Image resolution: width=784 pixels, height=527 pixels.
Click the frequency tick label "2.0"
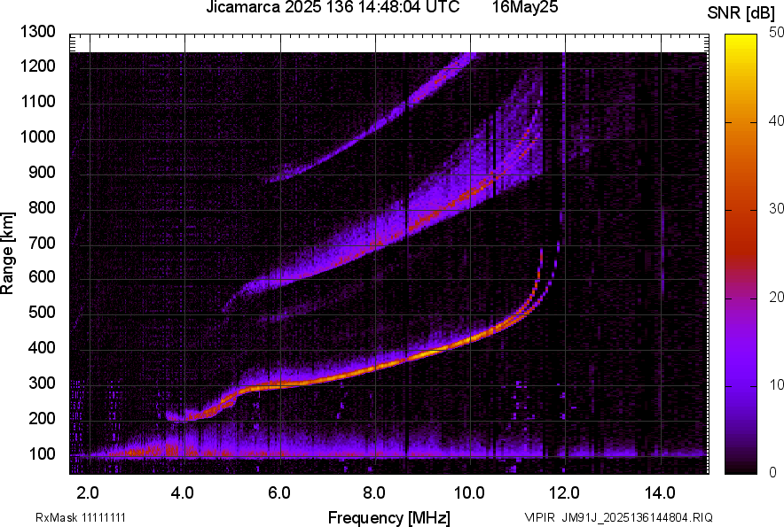coord(88,493)
